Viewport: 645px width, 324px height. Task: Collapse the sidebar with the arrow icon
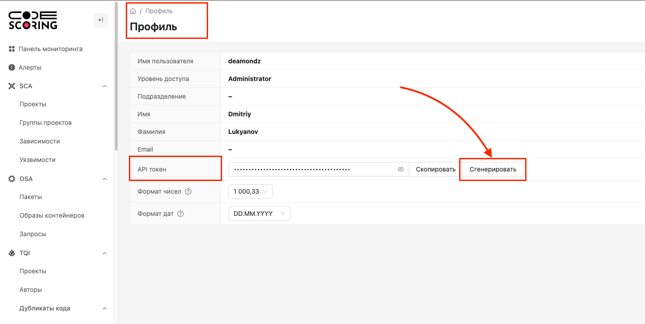pyautogui.click(x=100, y=20)
